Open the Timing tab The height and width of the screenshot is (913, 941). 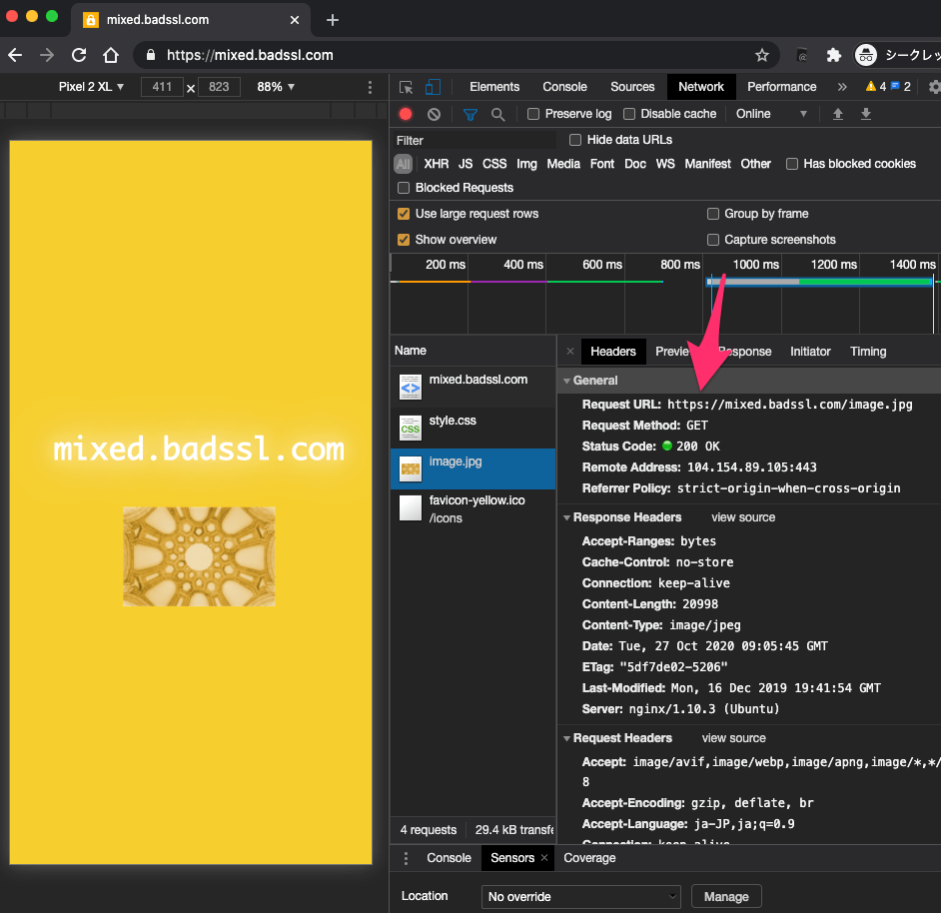(x=868, y=352)
